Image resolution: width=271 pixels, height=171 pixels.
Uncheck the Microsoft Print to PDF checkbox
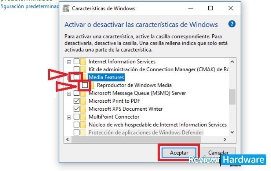coord(76,101)
